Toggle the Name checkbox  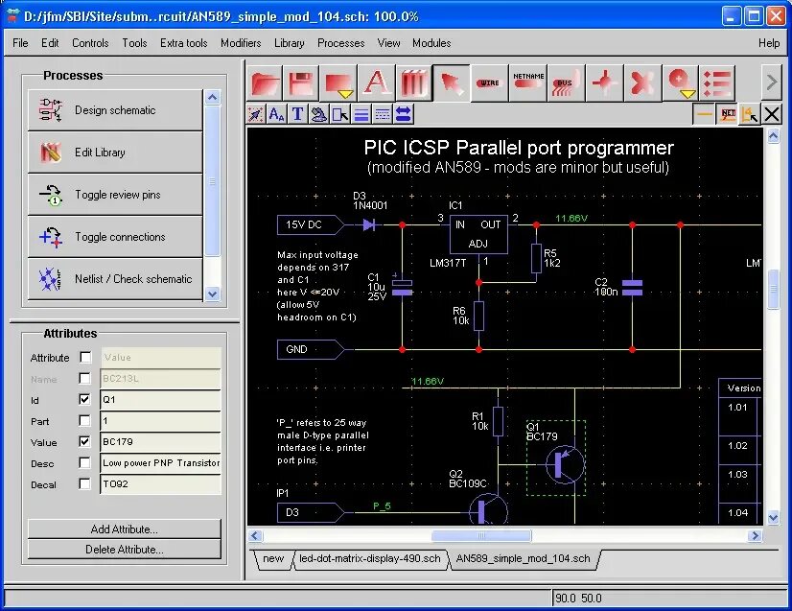pyautogui.click(x=84, y=379)
